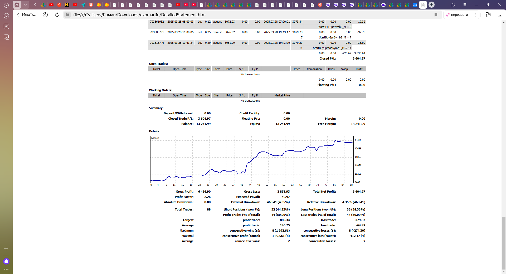Click the Credit Facility label
The height and width of the screenshot is (274, 506).
pyautogui.click(x=250, y=113)
